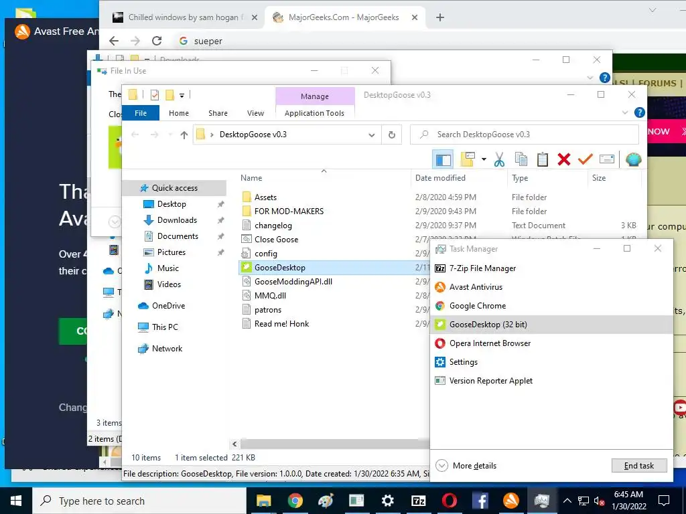Screen dimensions: 686x514
Task: Open the New folder dropdown arrow
Action: coord(484,159)
